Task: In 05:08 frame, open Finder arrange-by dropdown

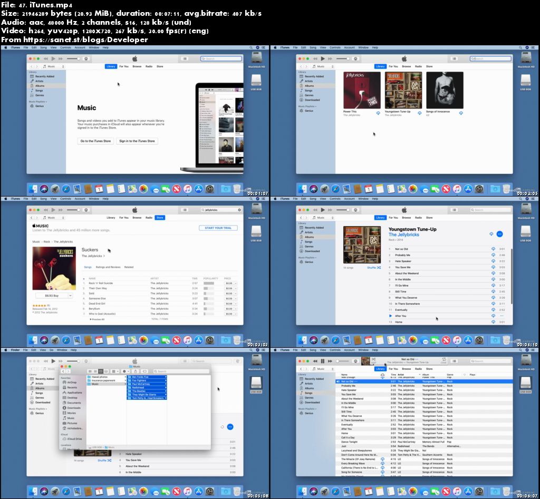Action: click(115, 371)
